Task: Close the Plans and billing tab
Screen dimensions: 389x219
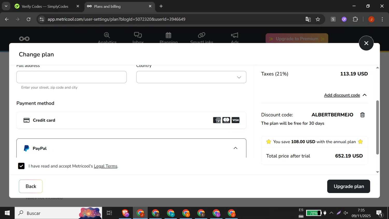Action: tap(150, 6)
